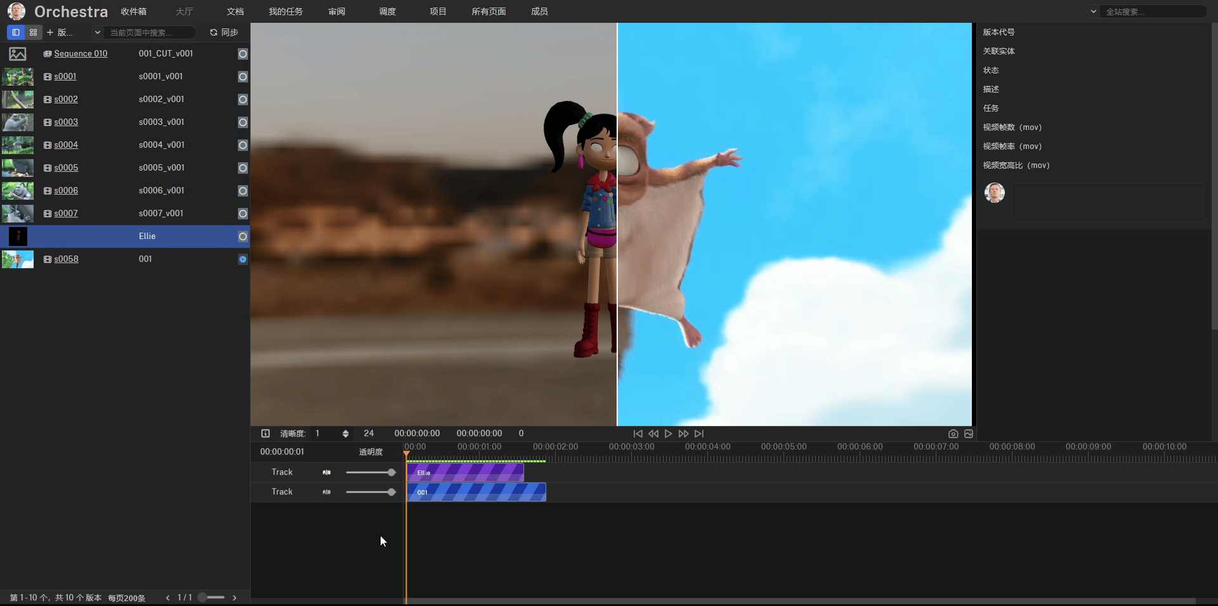Image resolution: width=1218 pixels, height=606 pixels.
Task: Toggle the circle selector for s0002_v001
Action: click(x=242, y=100)
